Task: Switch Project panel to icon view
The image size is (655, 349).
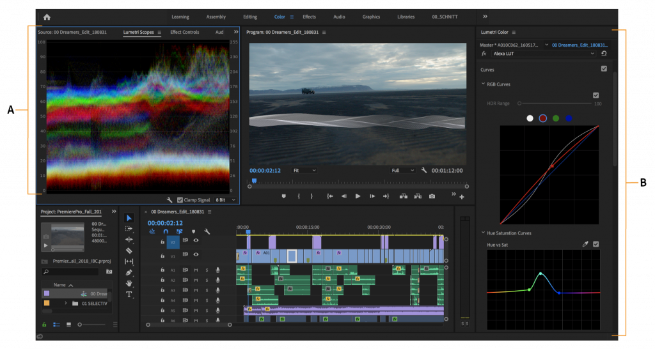Action: coord(68,324)
